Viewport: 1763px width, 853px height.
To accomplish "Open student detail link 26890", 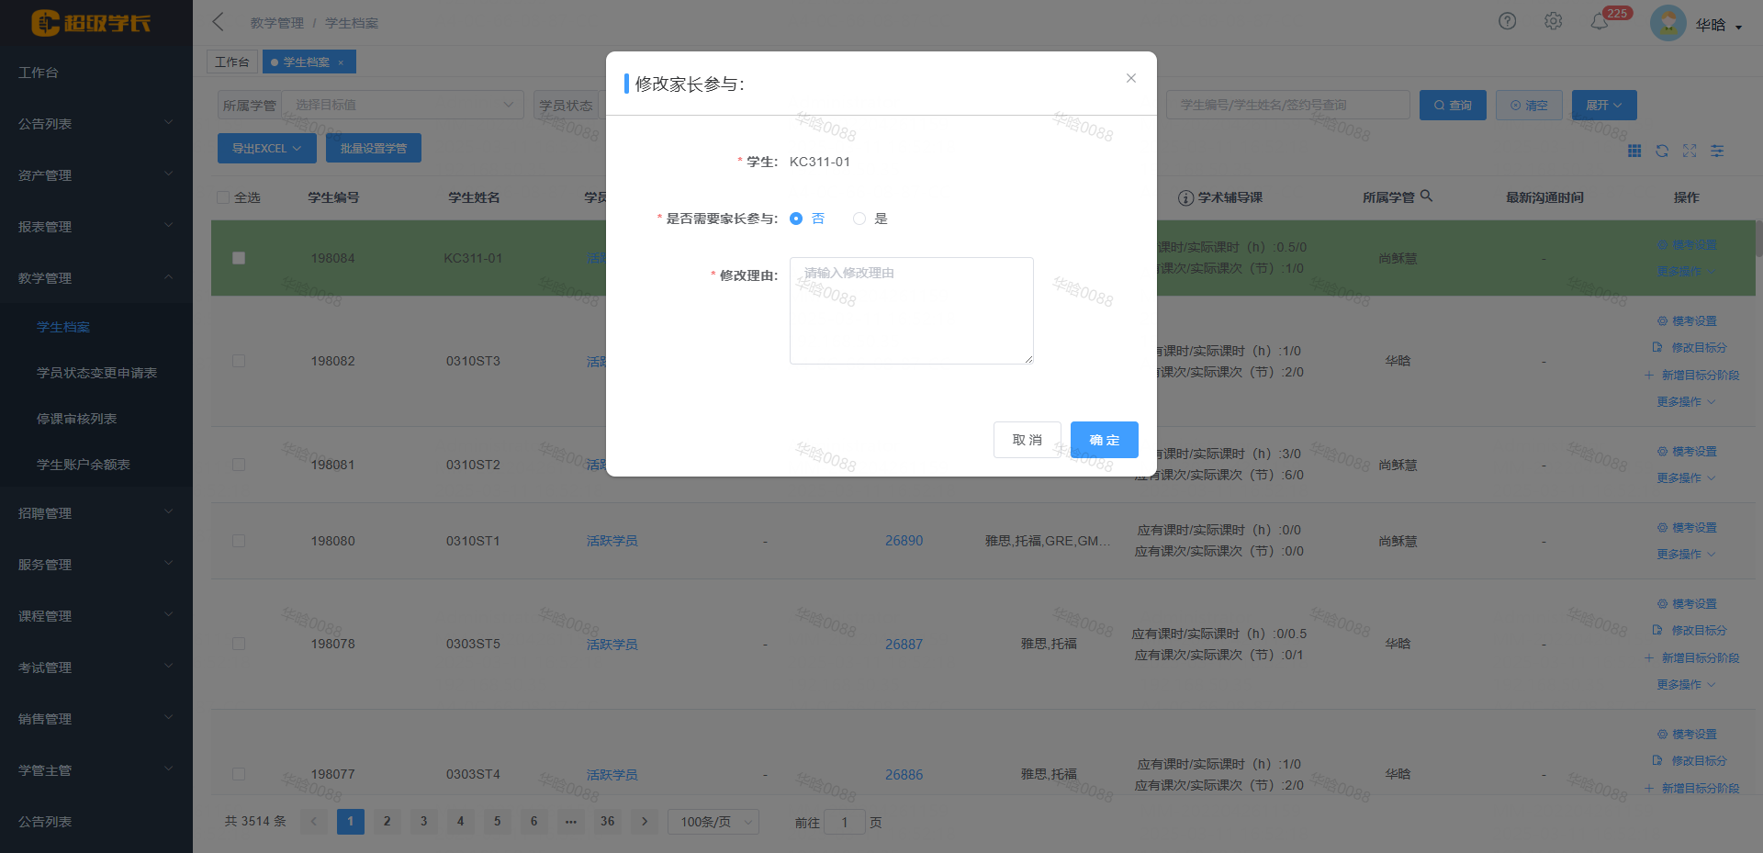I will [904, 541].
